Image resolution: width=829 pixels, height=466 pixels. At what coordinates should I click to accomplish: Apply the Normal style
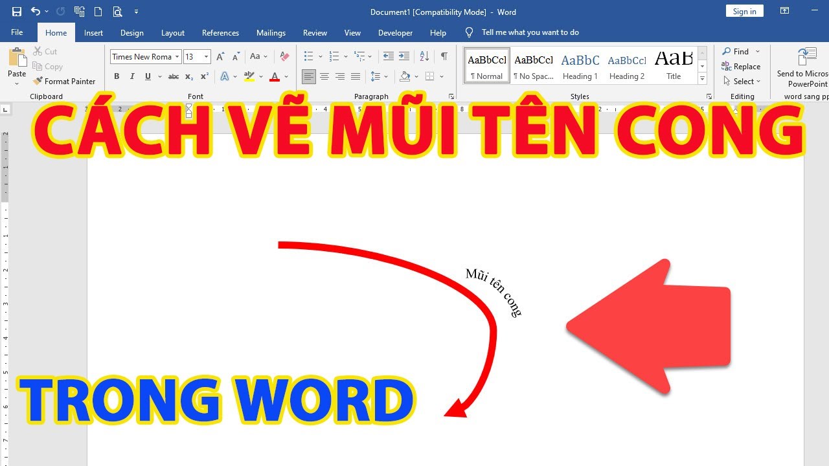tap(487, 65)
